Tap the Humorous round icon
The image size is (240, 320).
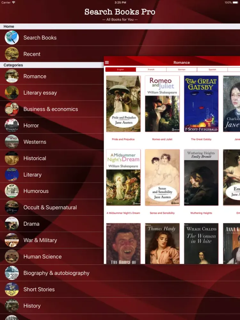tap(12, 191)
